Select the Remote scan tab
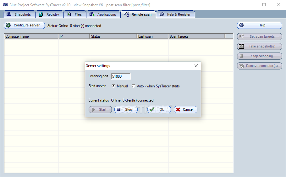Viewport: 286px width, 177px height. (x=138, y=14)
